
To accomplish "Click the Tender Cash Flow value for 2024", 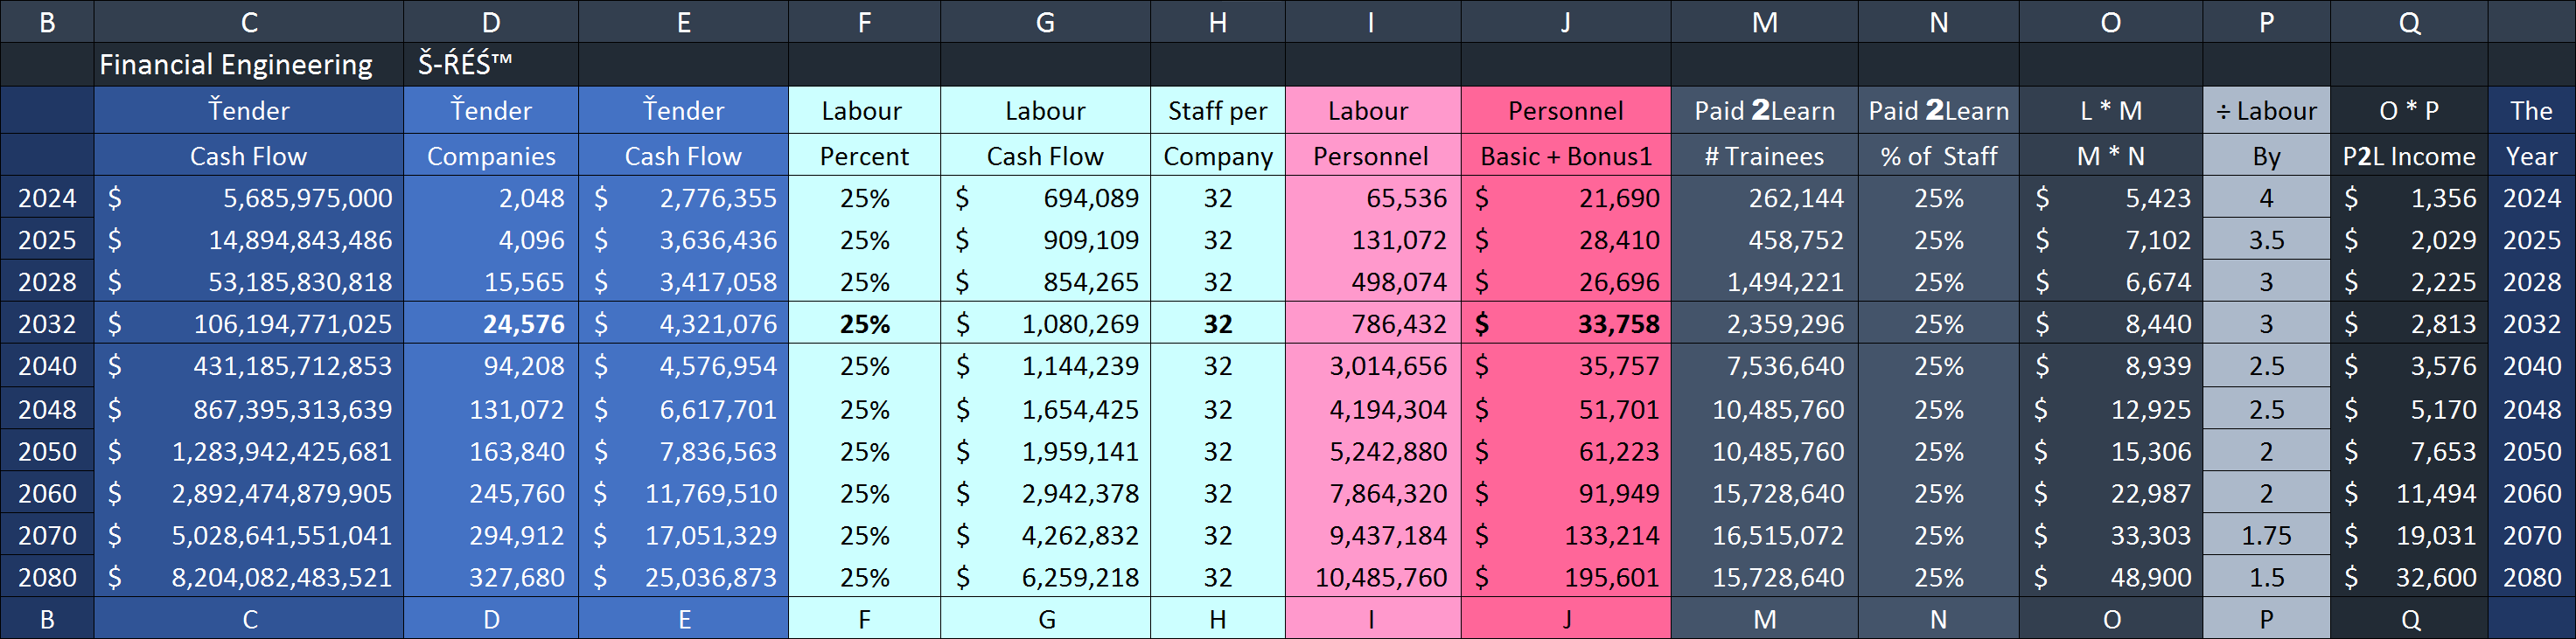I will pos(249,198).
